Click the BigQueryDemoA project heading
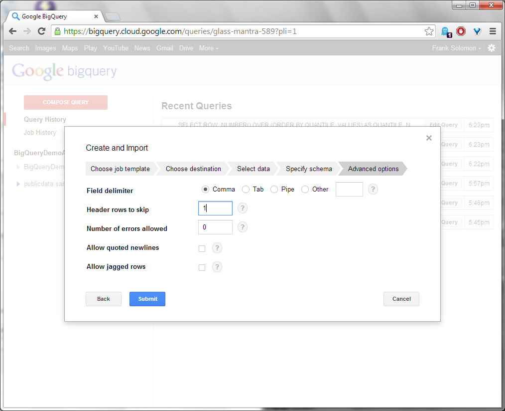Image resolution: width=505 pixels, height=411 pixels. [x=39, y=153]
